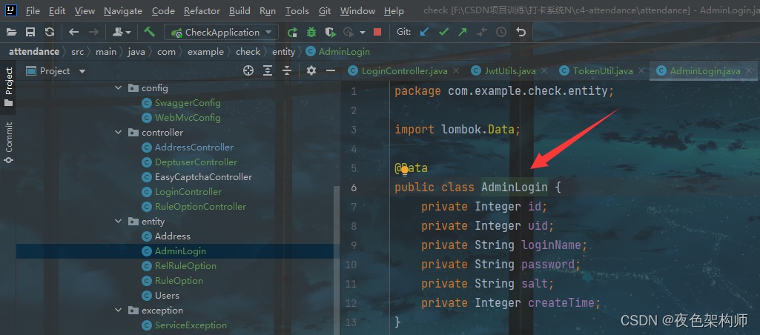Start debugging with the bug icon
This screenshot has height=335, width=760.
[x=311, y=32]
